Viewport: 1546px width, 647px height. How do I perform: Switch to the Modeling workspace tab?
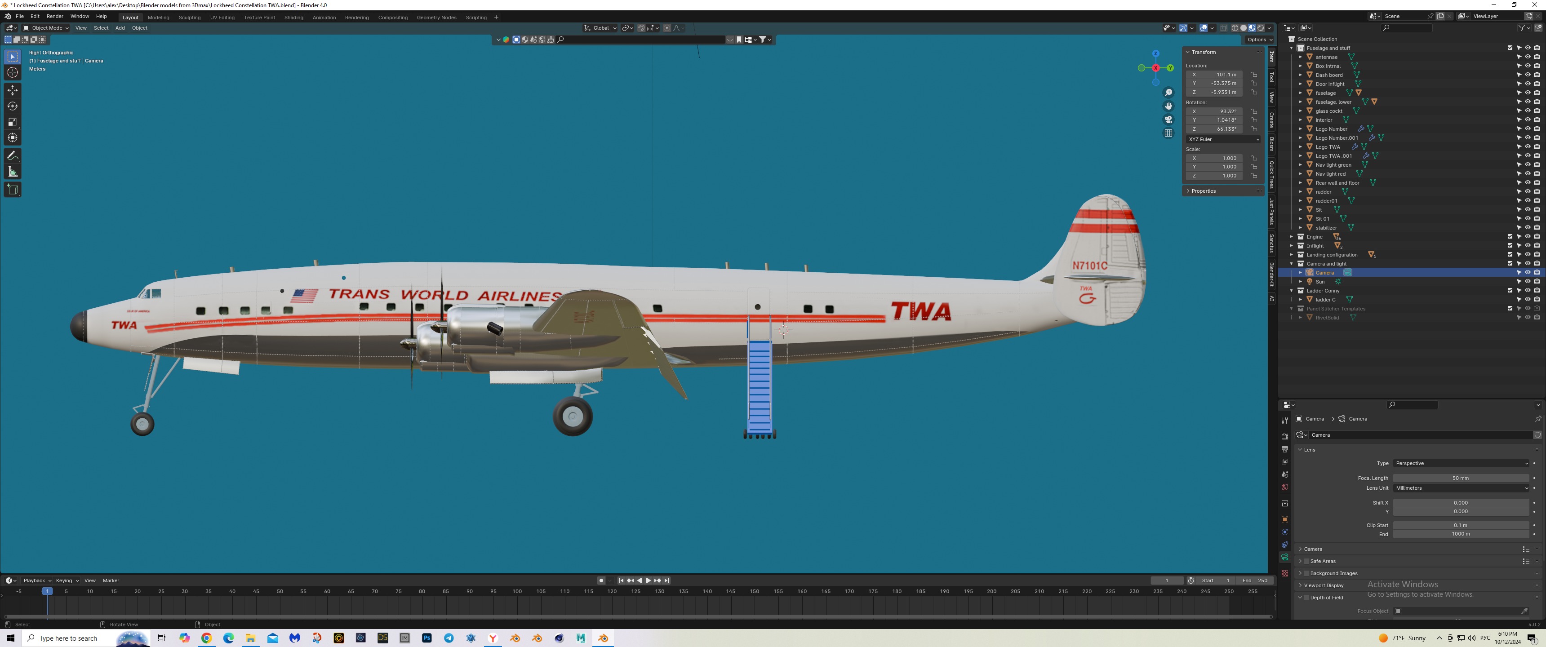point(159,18)
